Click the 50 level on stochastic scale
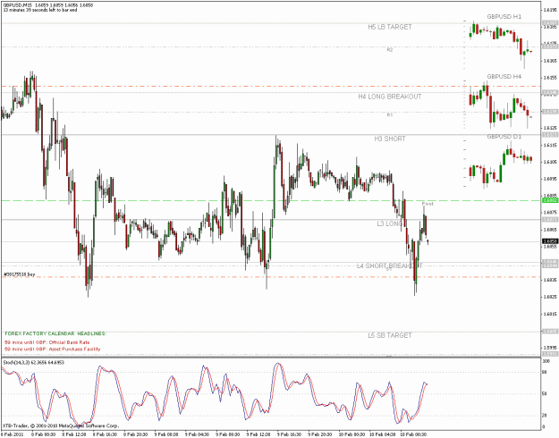 [545, 394]
